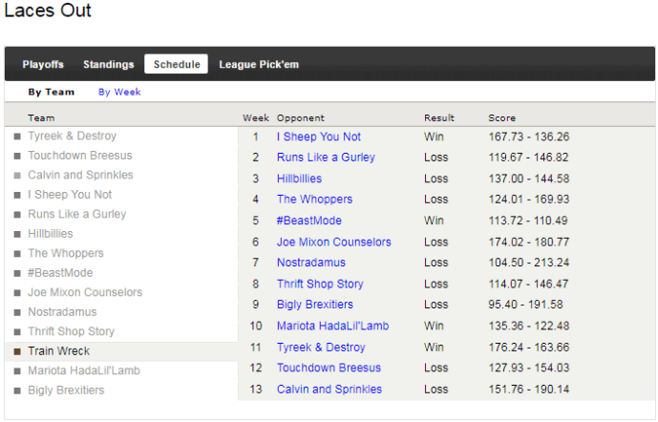Open Thrift Shop Story opponent link
Screen dimensions: 658x422
[320, 284]
